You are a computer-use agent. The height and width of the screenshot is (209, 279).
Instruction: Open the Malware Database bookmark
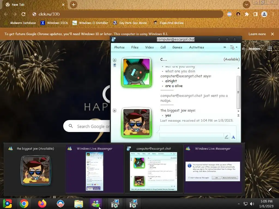[x=21, y=23]
